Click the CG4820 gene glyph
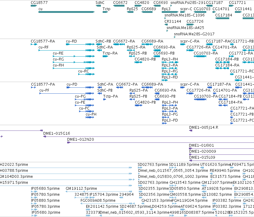 (x=138, y=6)
